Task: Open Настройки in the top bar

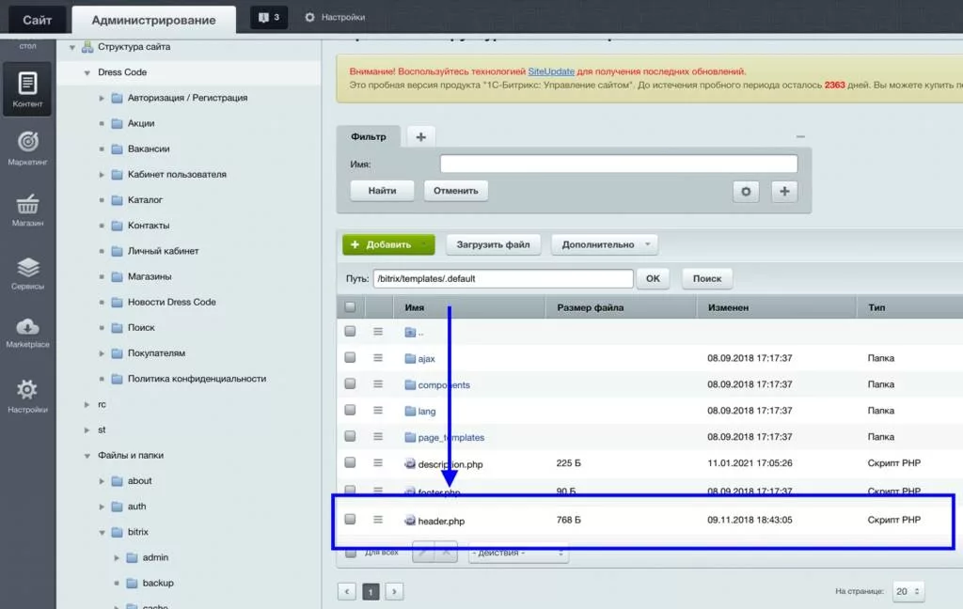Action: 336,17
